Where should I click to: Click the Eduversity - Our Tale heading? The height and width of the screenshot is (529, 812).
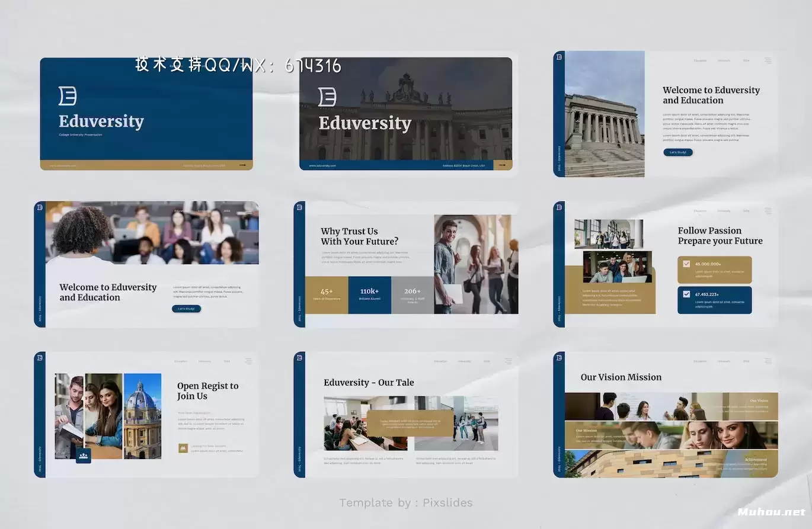369,383
